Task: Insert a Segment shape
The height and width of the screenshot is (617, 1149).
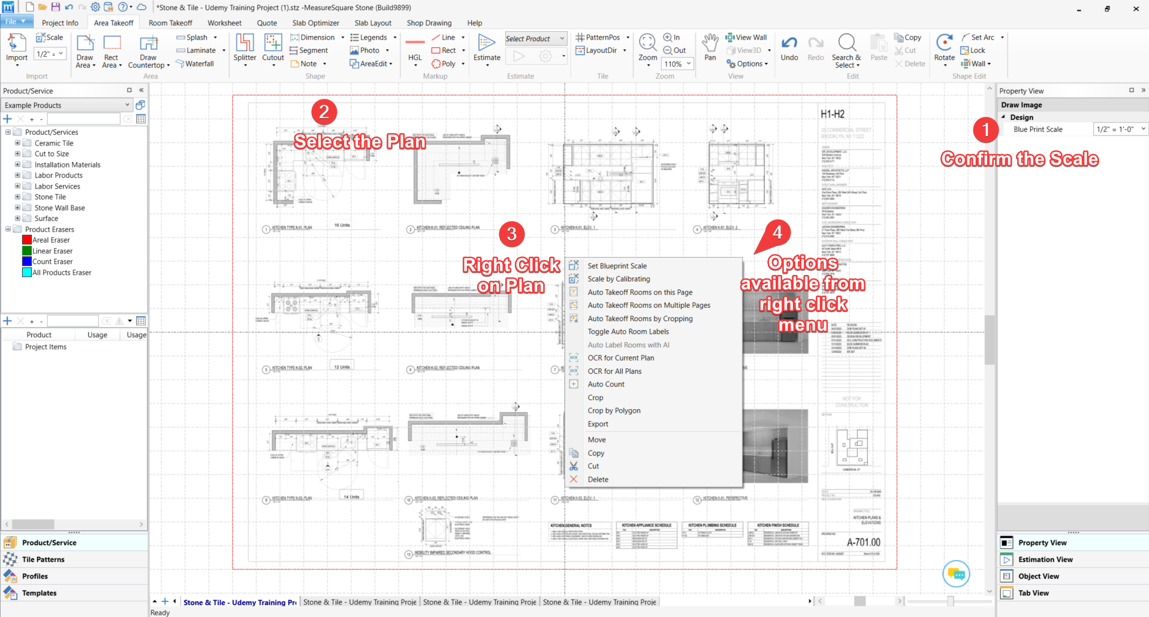Action: click(x=309, y=50)
